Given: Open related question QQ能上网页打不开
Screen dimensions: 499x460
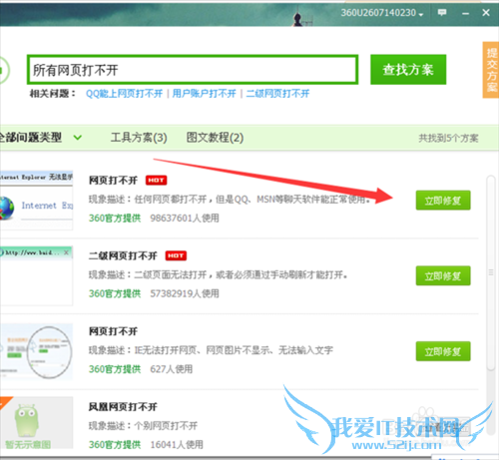Looking at the screenshot, I should tap(124, 94).
